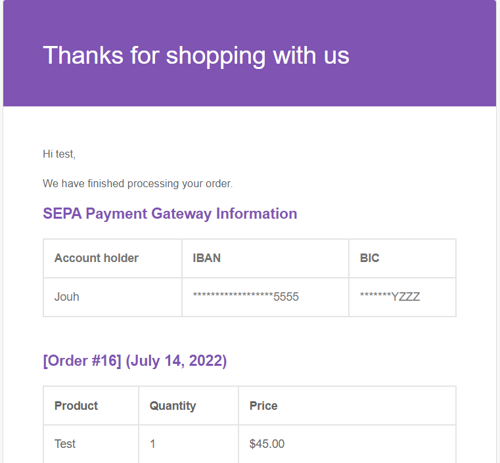Click the 'Thanks for shopping with us' header
Screen dimensions: 500x463
pos(196,55)
